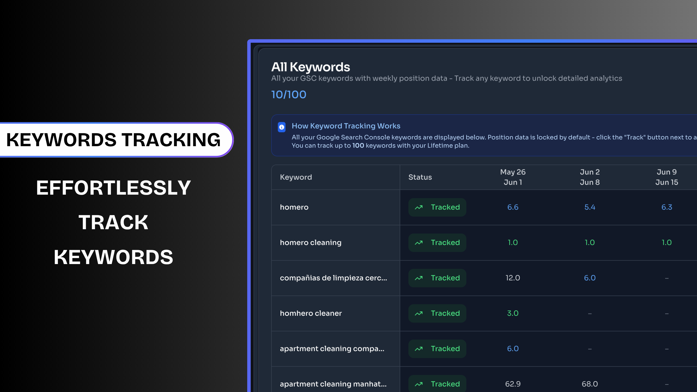Click homero's 6.3 position value
Image resolution: width=697 pixels, height=392 pixels.
tap(667, 207)
